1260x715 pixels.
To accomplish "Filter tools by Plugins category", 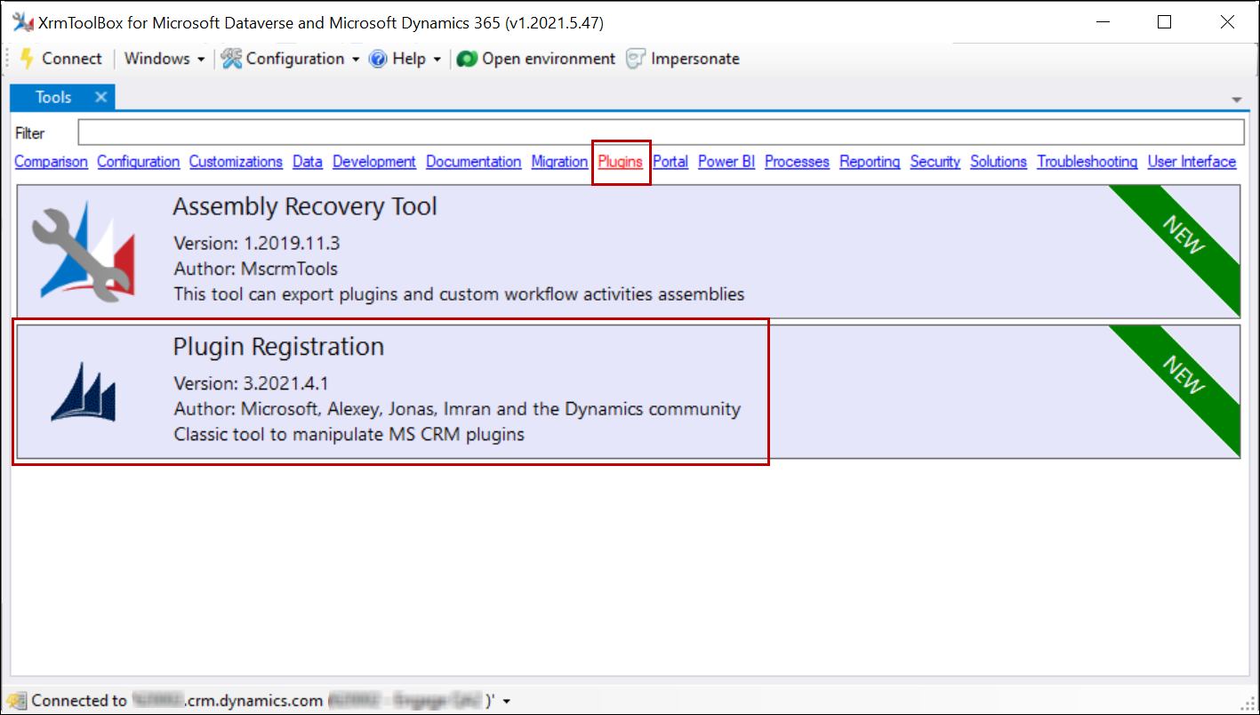I will [620, 162].
